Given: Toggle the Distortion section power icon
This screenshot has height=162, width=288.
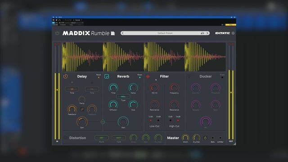Looking at the screenshot, I should pyautogui.click(x=66, y=138).
